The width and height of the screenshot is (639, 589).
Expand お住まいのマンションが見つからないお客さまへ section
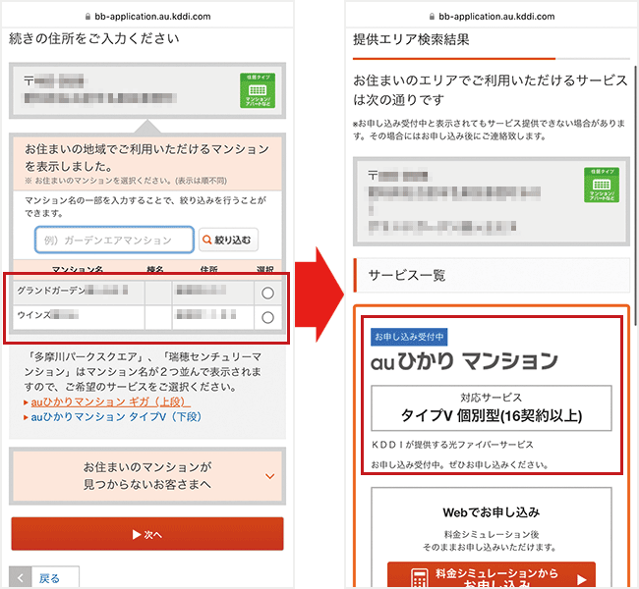point(147,476)
